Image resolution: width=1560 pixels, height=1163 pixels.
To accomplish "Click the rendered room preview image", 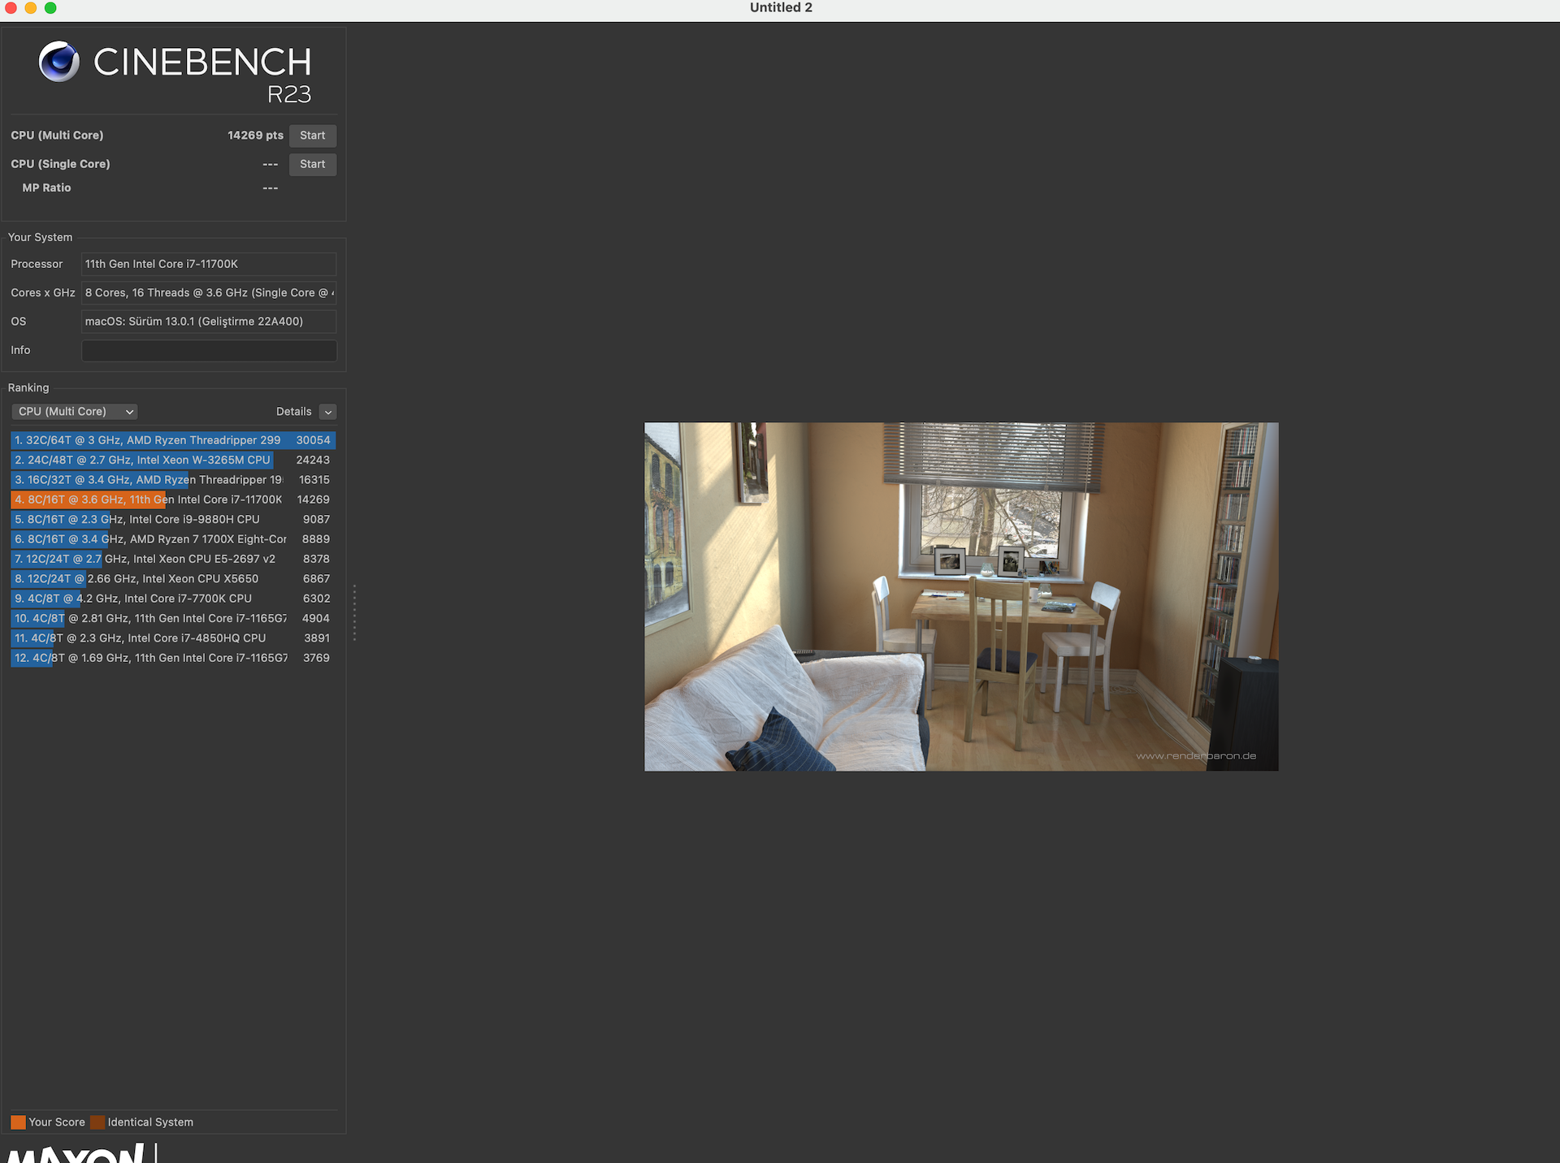I will (960, 596).
